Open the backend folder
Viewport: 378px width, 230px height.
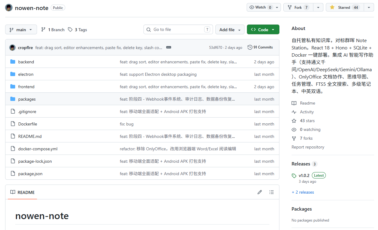(26, 62)
